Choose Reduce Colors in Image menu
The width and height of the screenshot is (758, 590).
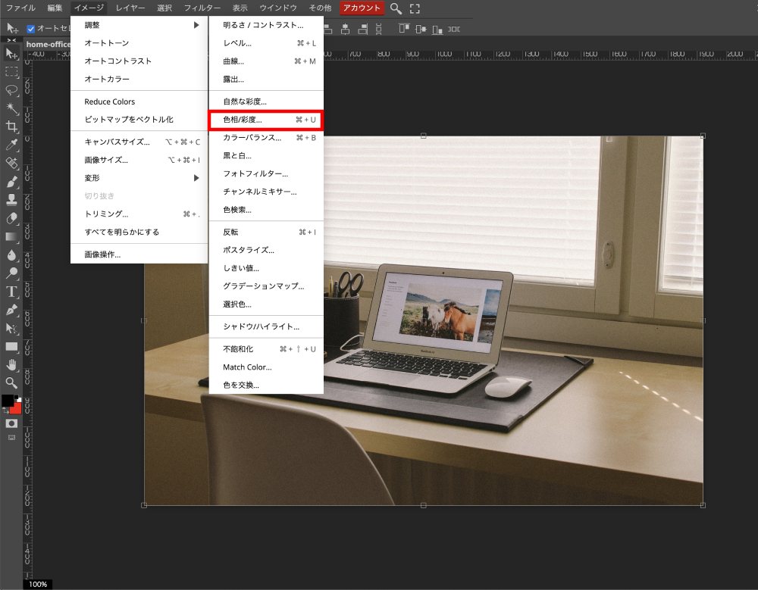tap(139, 101)
